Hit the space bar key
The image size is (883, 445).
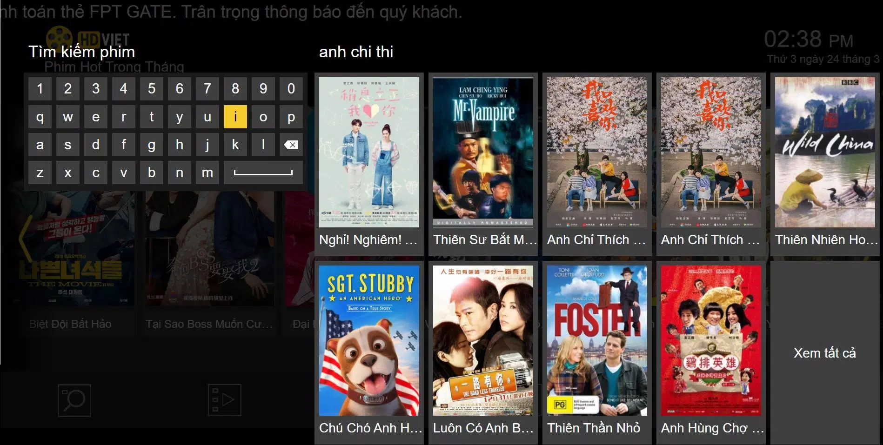[x=263, y=173]
